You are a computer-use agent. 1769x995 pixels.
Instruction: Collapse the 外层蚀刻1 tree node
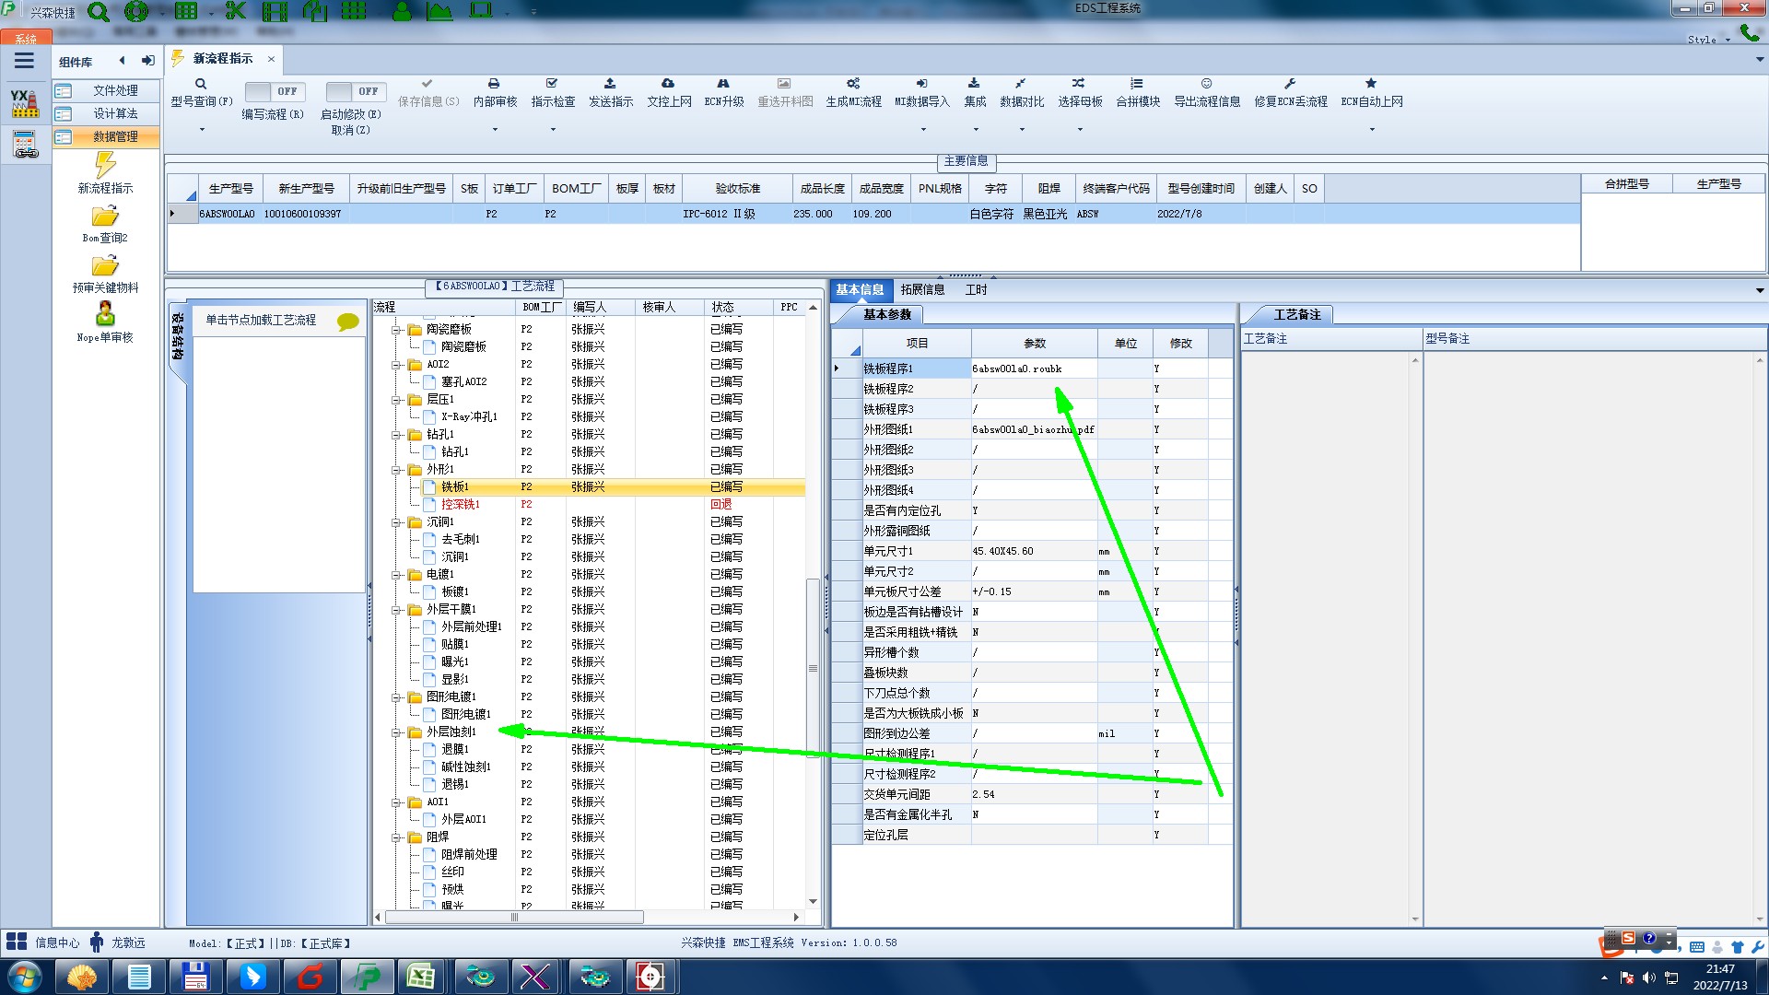(396, 732)
